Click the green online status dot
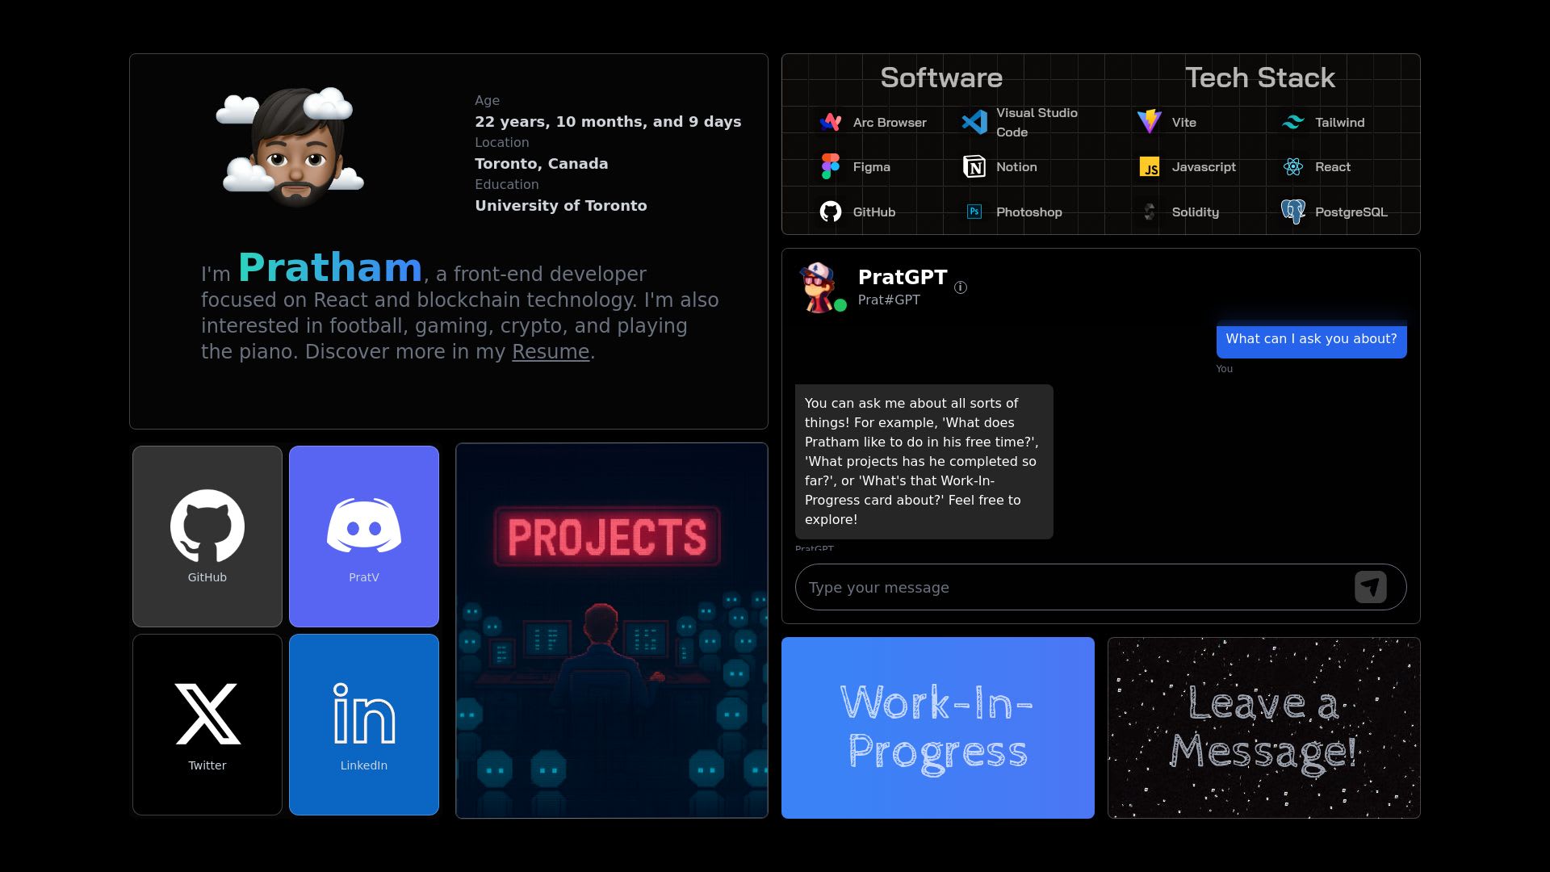 840,305
